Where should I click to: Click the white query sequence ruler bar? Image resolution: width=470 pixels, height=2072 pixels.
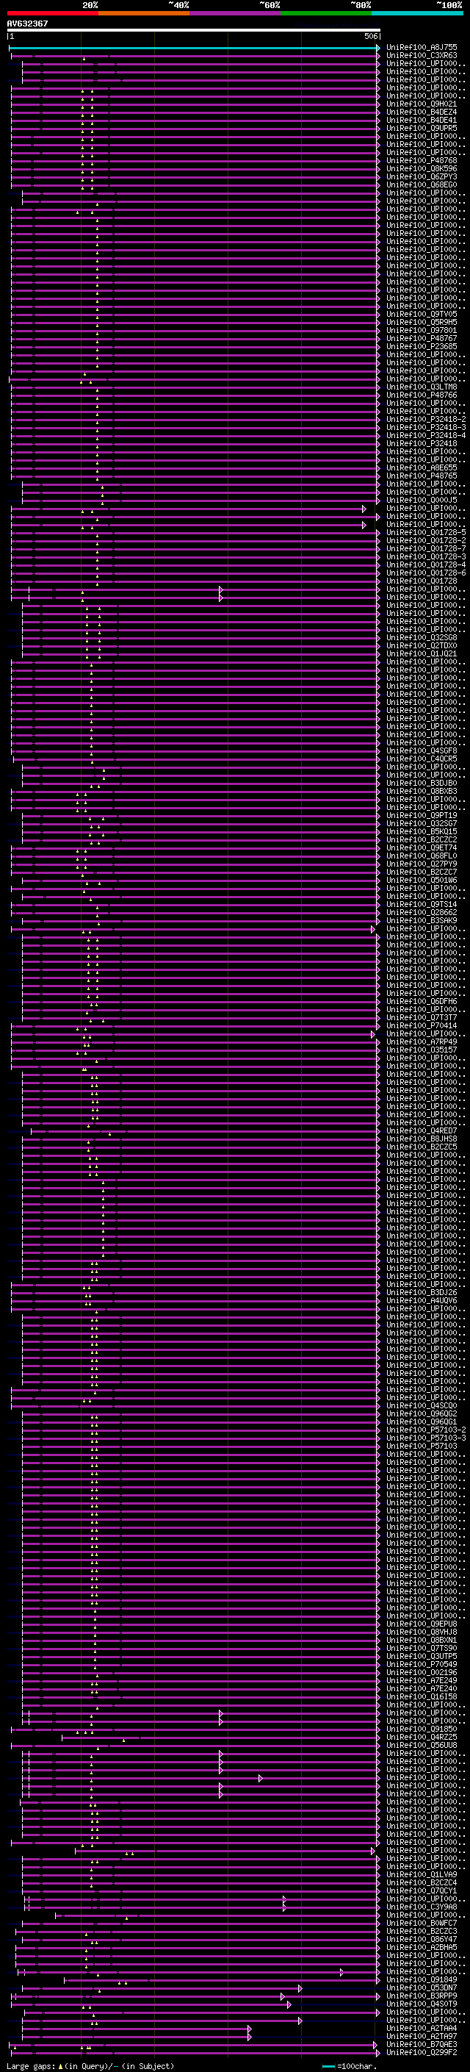click(x=194, y=29)
